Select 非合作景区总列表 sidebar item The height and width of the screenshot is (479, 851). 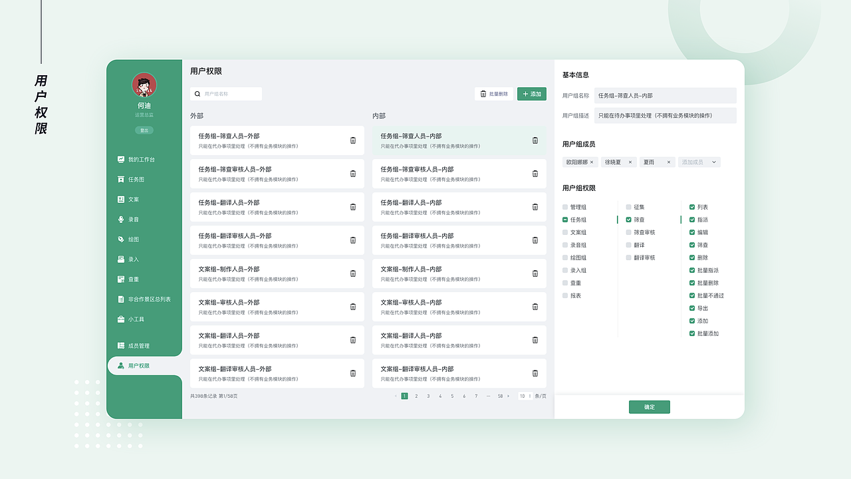tap(144, 299)
